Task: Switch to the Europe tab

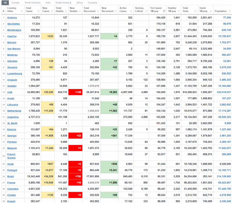Action: pos(15,3)
